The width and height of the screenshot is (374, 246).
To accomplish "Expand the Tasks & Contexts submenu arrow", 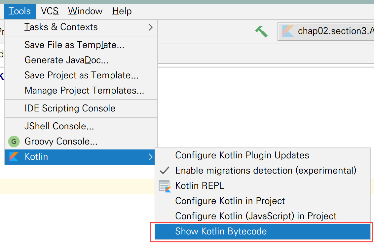I will coord(151,27).
